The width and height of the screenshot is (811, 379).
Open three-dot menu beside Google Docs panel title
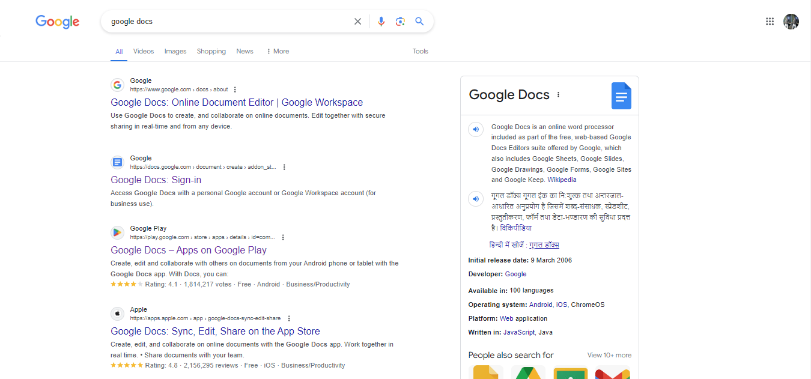coord(558,95)
